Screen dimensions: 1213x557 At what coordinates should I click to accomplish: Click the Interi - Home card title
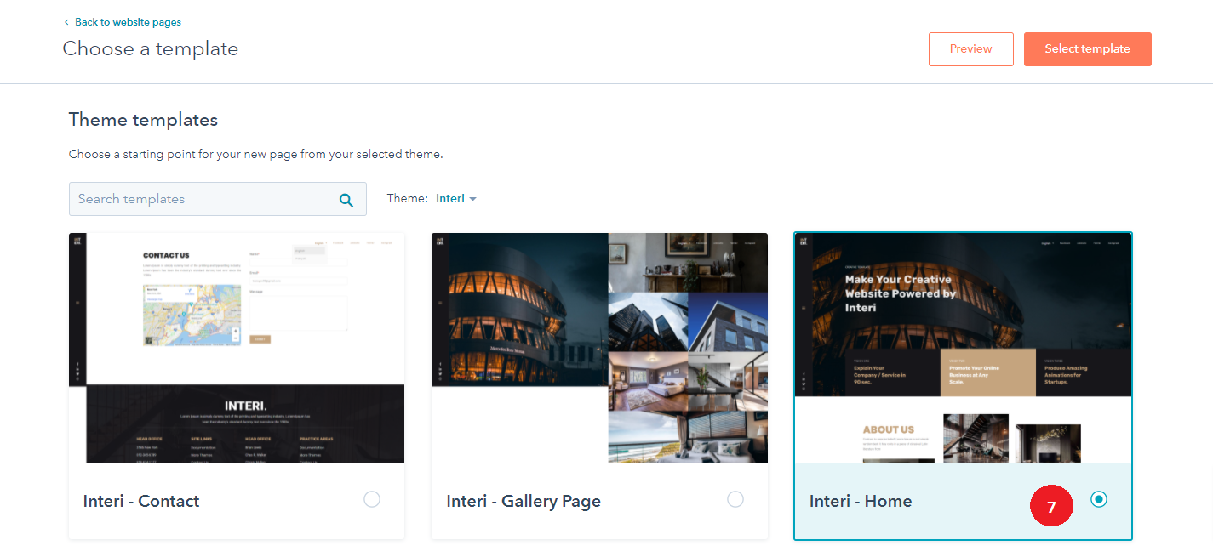[x=861, y=501]
